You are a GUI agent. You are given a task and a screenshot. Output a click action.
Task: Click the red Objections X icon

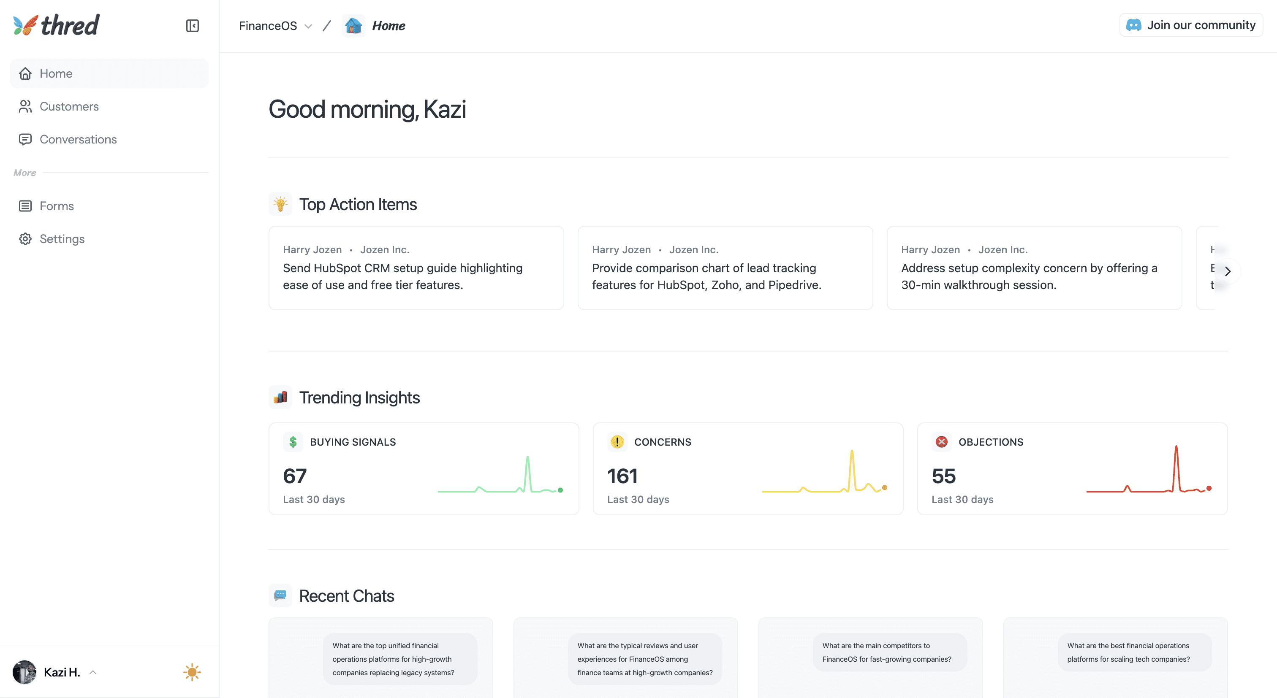point(941,441)
